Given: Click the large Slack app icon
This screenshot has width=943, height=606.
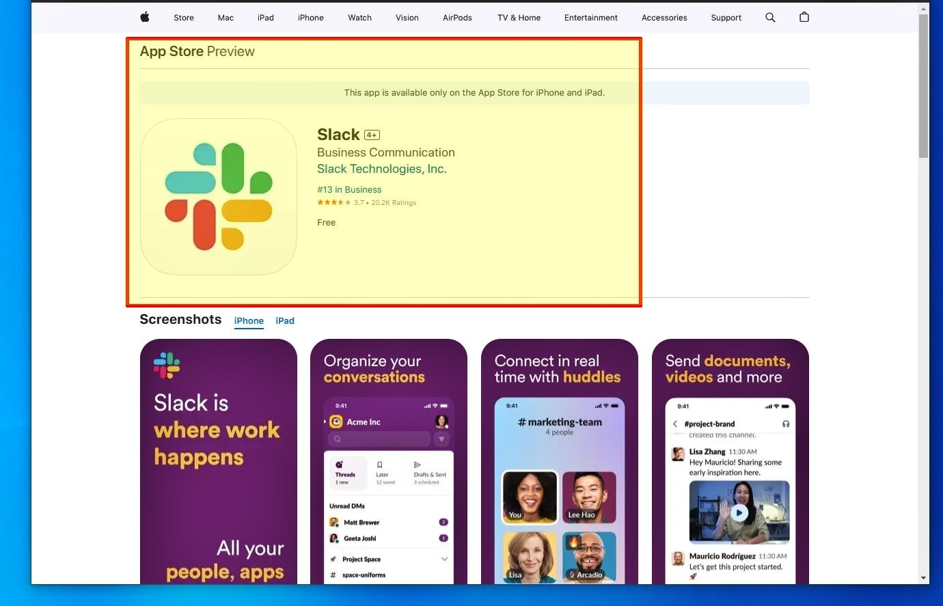Looking at the screenshot, I should coord(219,197).
